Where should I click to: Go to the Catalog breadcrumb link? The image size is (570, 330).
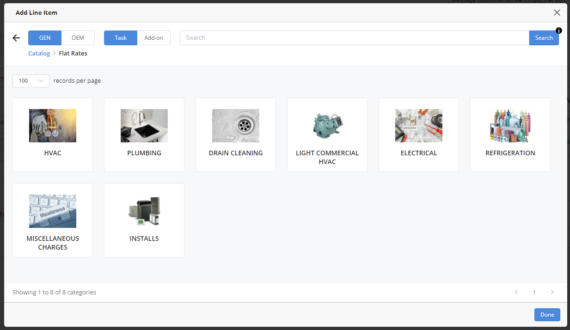39,53
